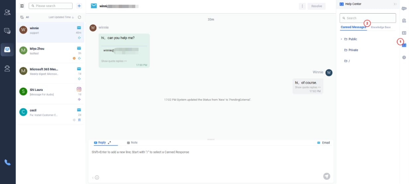409x184 pixels.
Task: Open the Last Updated Time sort dropdown
Action: (61, 17)
